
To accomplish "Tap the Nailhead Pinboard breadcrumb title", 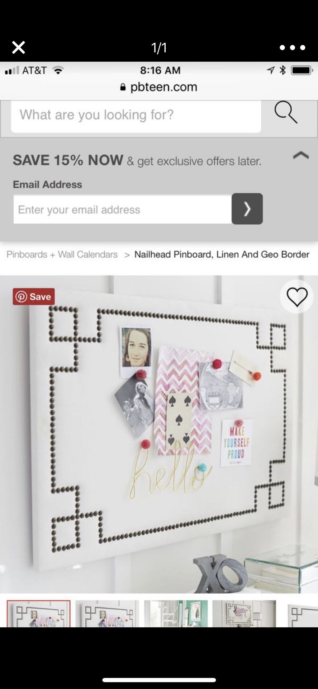I will click(222, 254).
